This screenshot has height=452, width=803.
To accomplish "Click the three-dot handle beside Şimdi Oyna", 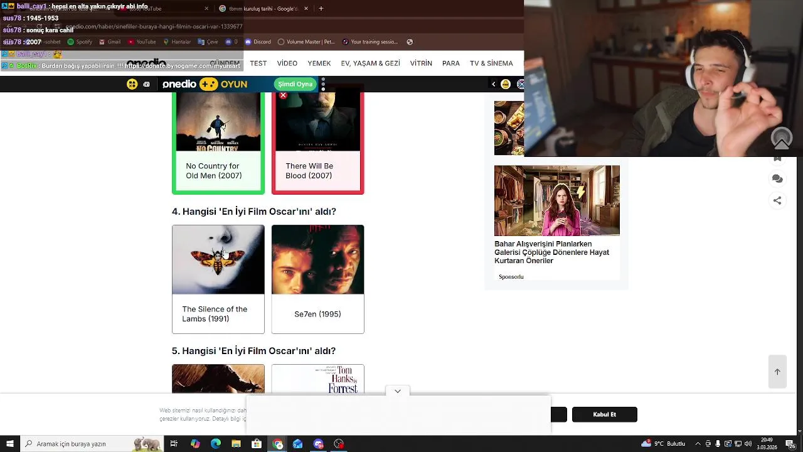I will 323,84.
